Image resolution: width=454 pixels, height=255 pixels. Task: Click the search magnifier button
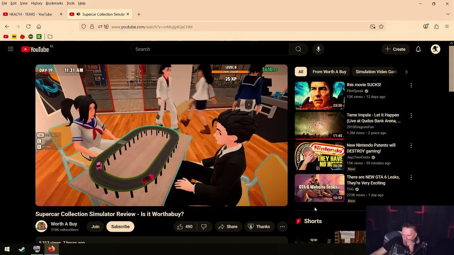[x=298, y=49]
